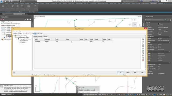The height and width of the screenshot is (96, 172).
Task: Switch to the Applies To tab
Action: [x=40, y=37]
